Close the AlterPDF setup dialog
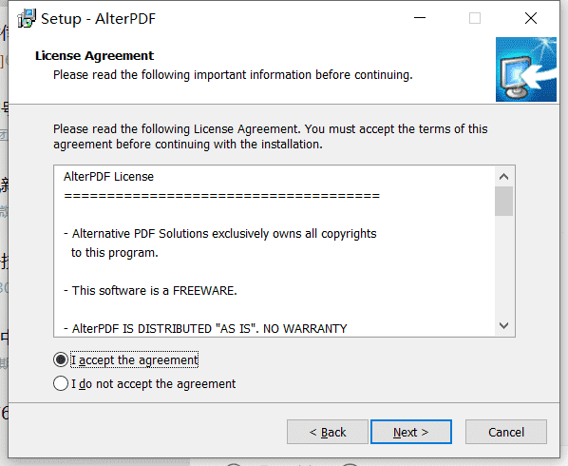Screen dimensions: 568x466 (x=531, y=18)
